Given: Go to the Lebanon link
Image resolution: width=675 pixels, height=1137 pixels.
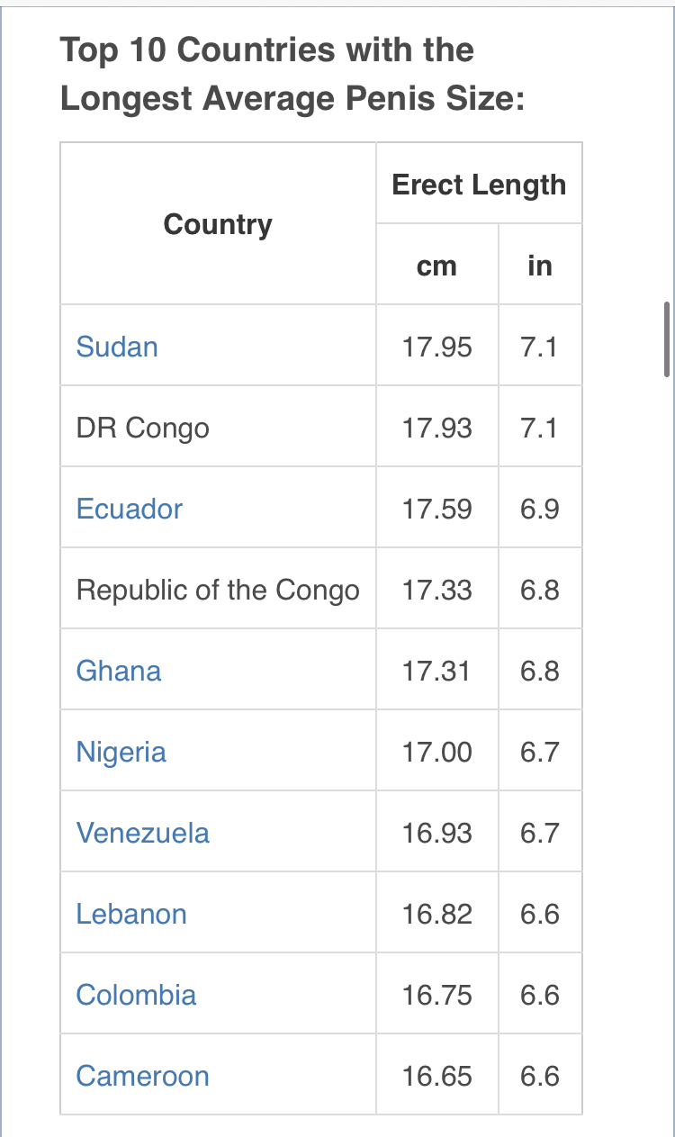Looking at the screenshot, I should coord(131,914).
